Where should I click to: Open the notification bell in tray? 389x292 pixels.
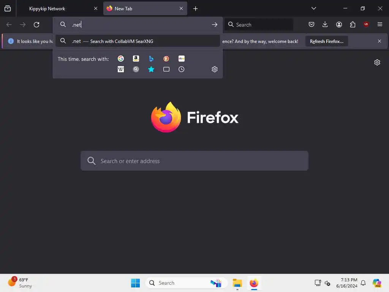coord(363,283)
